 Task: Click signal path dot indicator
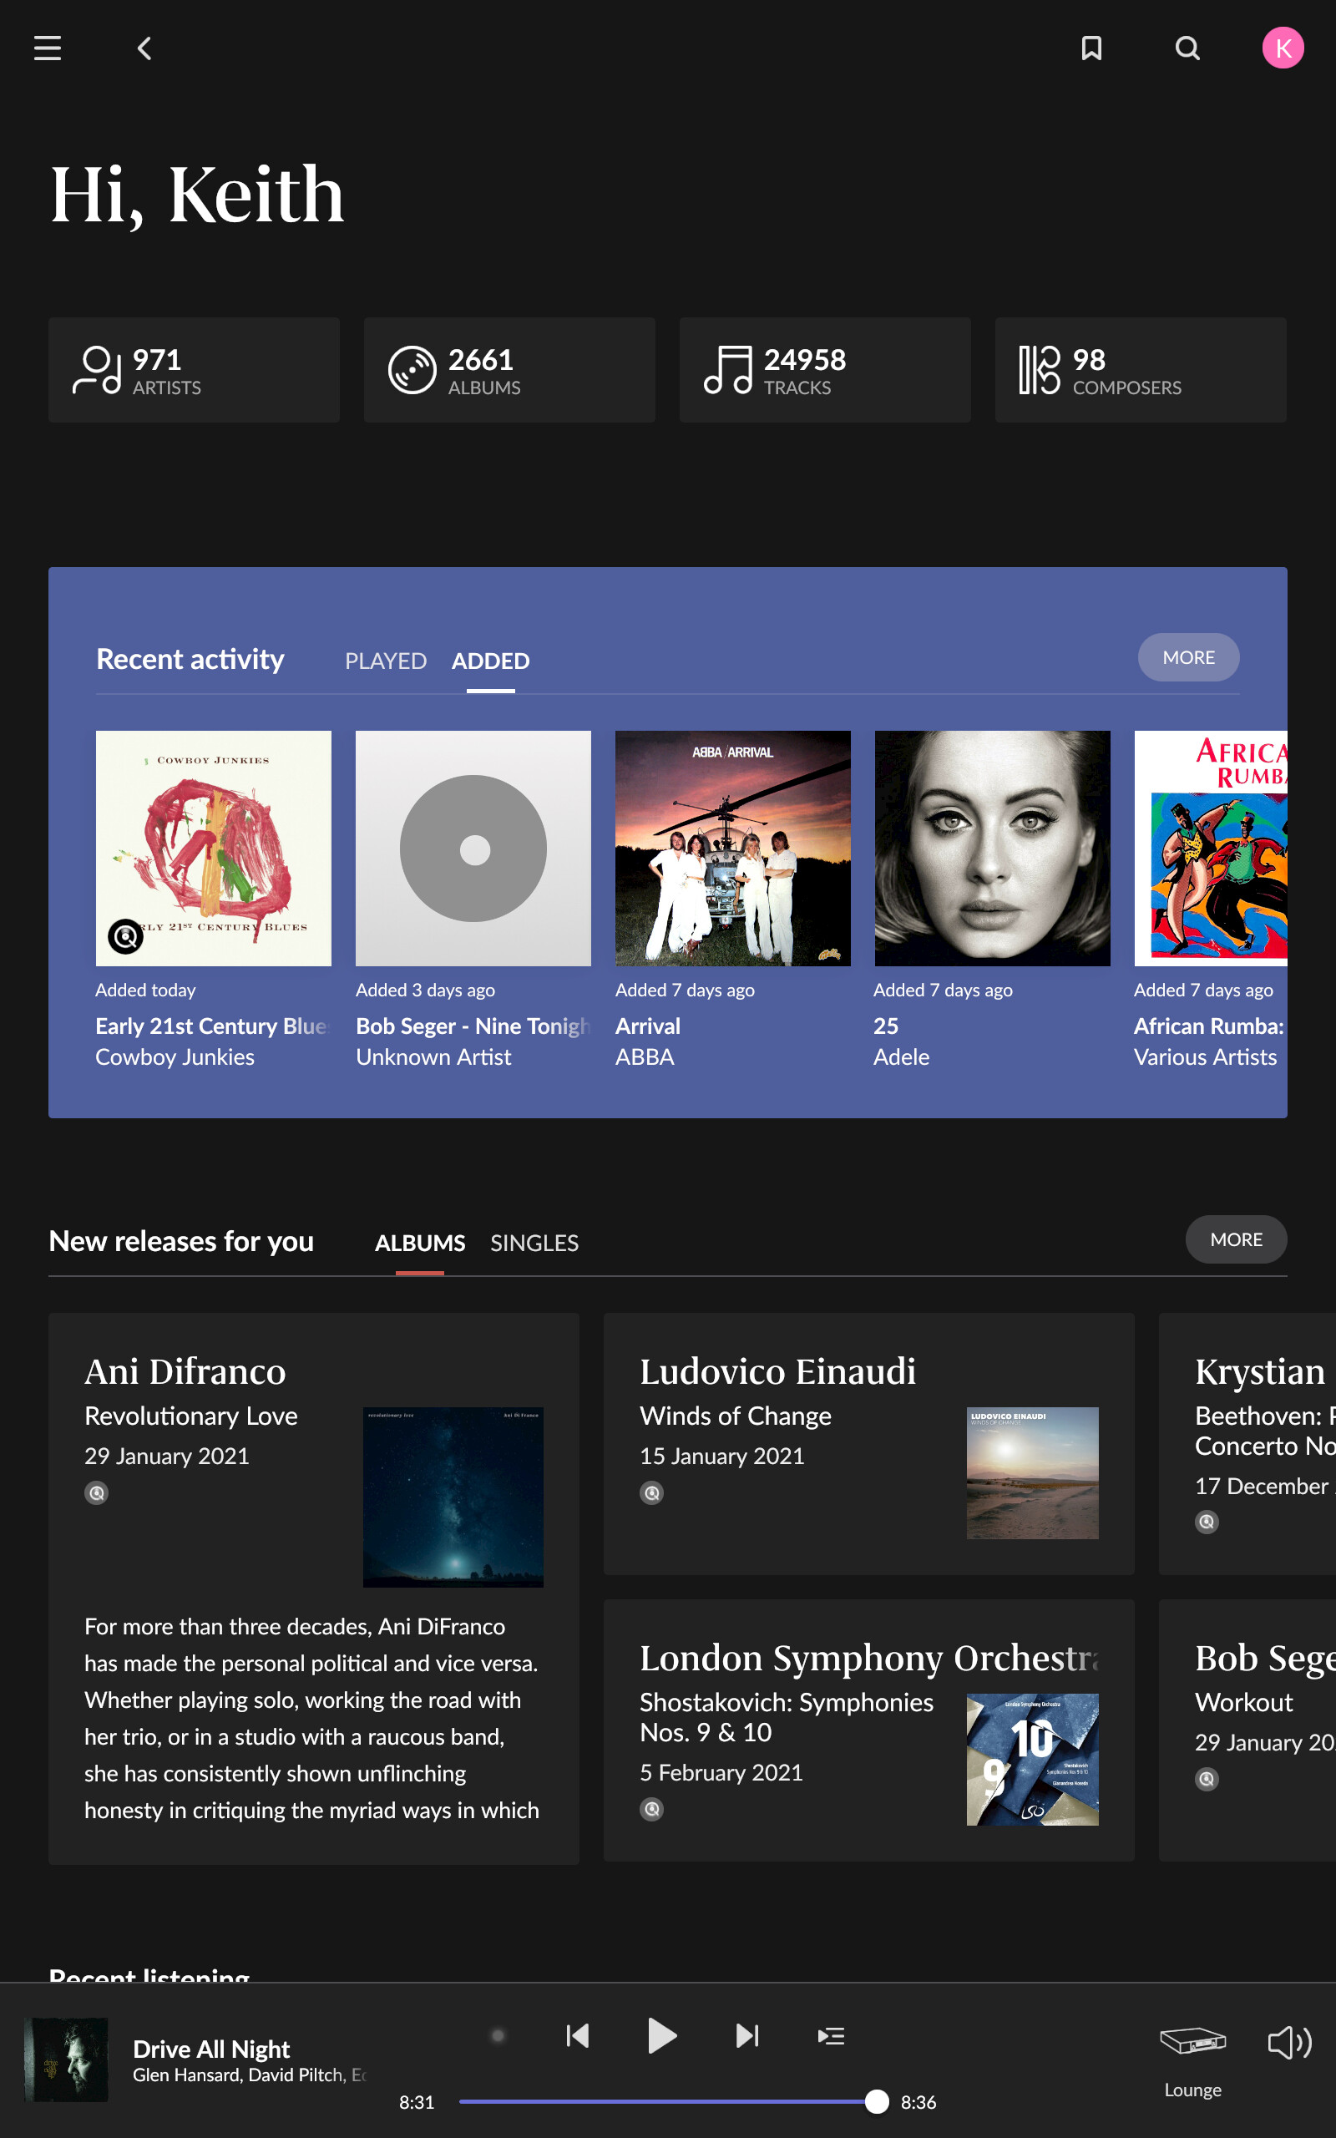tap(498, 2035)
